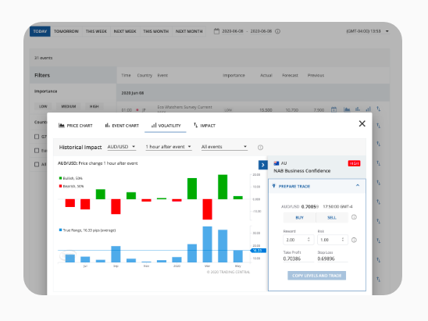
Task: Click info icon next to All events dropdown
Action: pyautogui.click(x=260, y=148)
